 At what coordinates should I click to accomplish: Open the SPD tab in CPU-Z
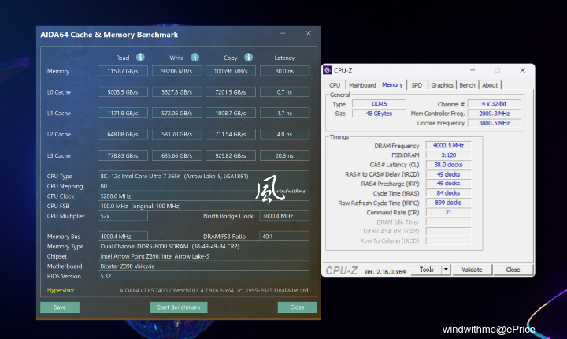(x=417, y=85)
